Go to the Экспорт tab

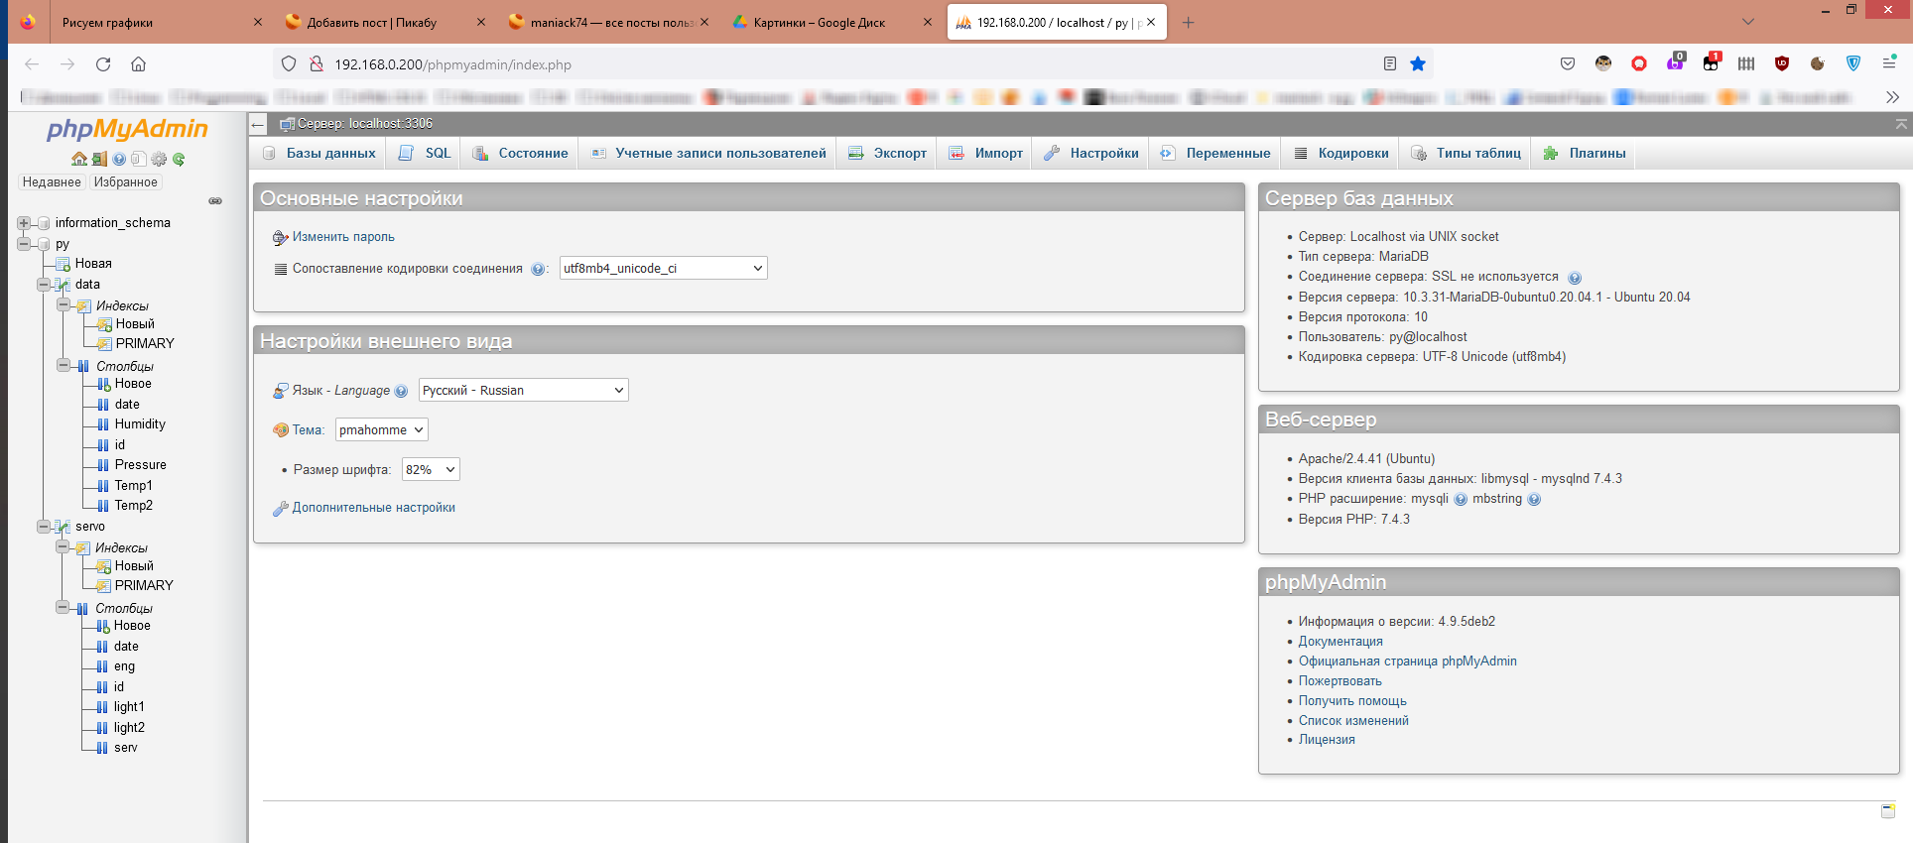pos(887,154)
